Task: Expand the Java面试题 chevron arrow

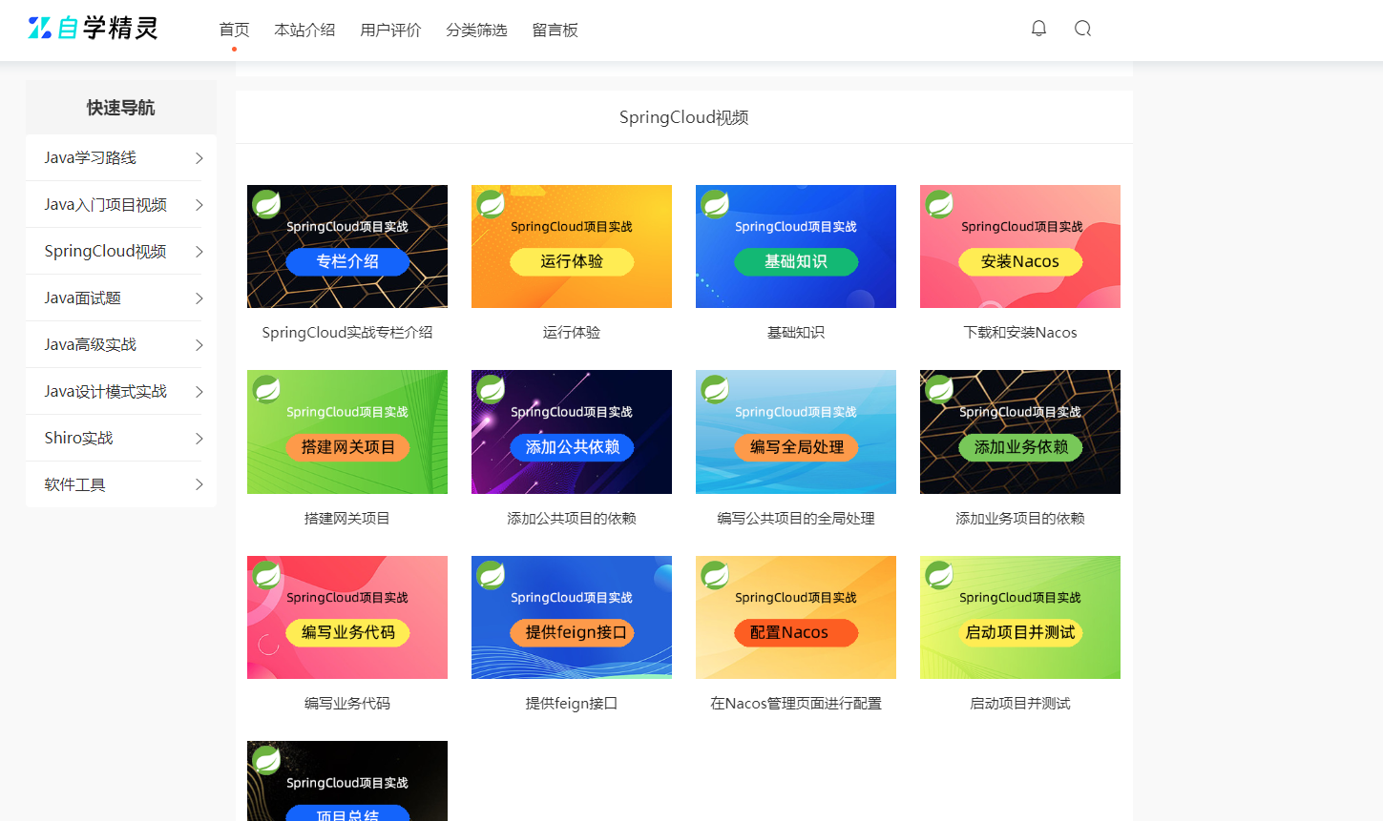Action: [199, 298]
